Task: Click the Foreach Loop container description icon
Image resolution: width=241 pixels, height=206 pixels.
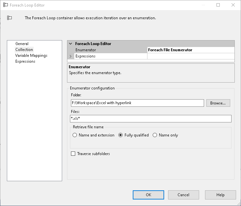Action: pos(9,18)
